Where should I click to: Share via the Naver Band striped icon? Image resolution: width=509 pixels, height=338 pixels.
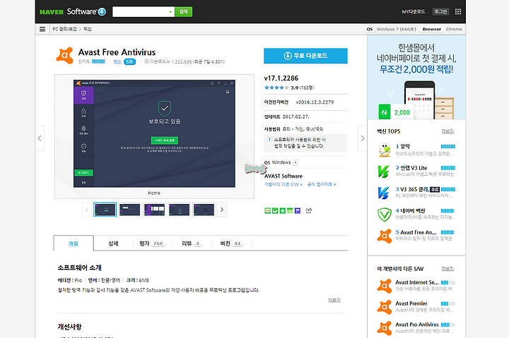[x=290, y=211]
